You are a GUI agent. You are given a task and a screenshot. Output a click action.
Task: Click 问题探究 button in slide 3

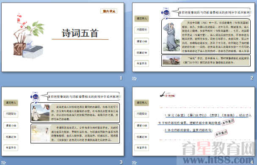[11, 114]
